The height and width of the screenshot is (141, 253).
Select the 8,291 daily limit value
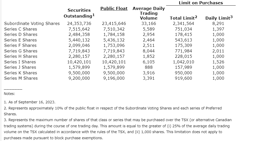[218, 23]
